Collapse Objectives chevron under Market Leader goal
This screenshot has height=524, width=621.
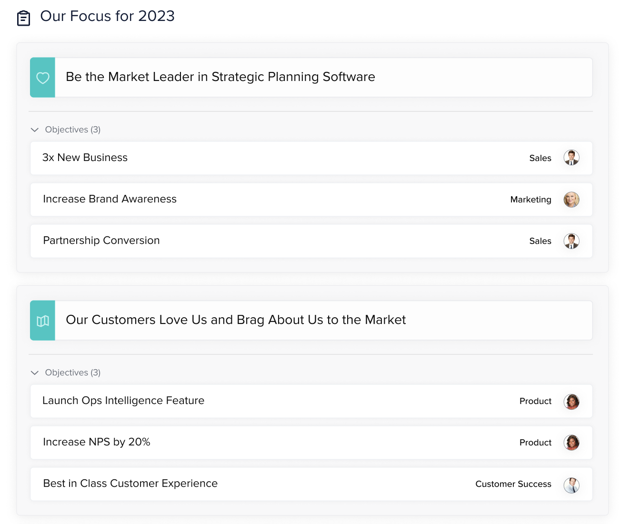tap(35, 130)
